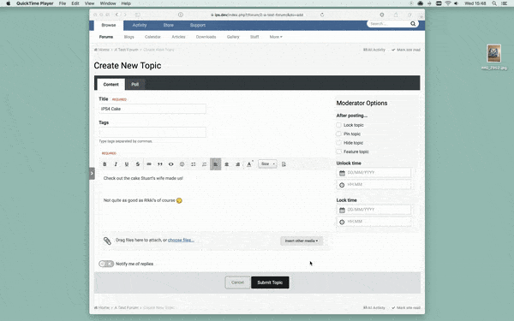Open the text color picker in the toolbar
The image size is (514, 321).
click(x=249, y=164)
